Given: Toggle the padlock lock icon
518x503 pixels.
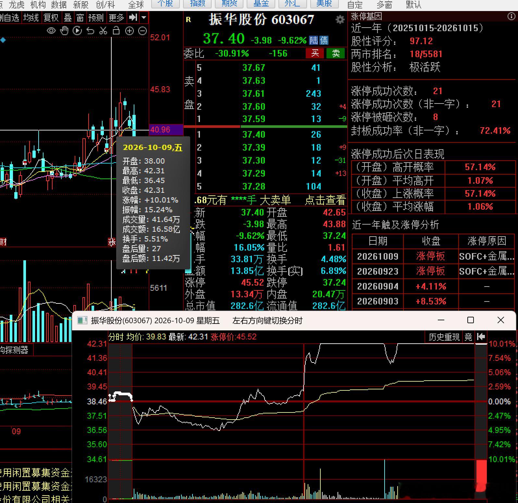Looking at the screenshot, I should (116, 31).
